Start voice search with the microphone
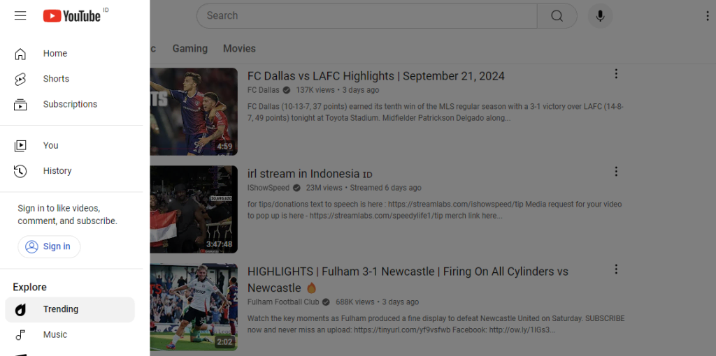Image resolution: width=716 pixels, height=356 pixels. click(600, 16)
